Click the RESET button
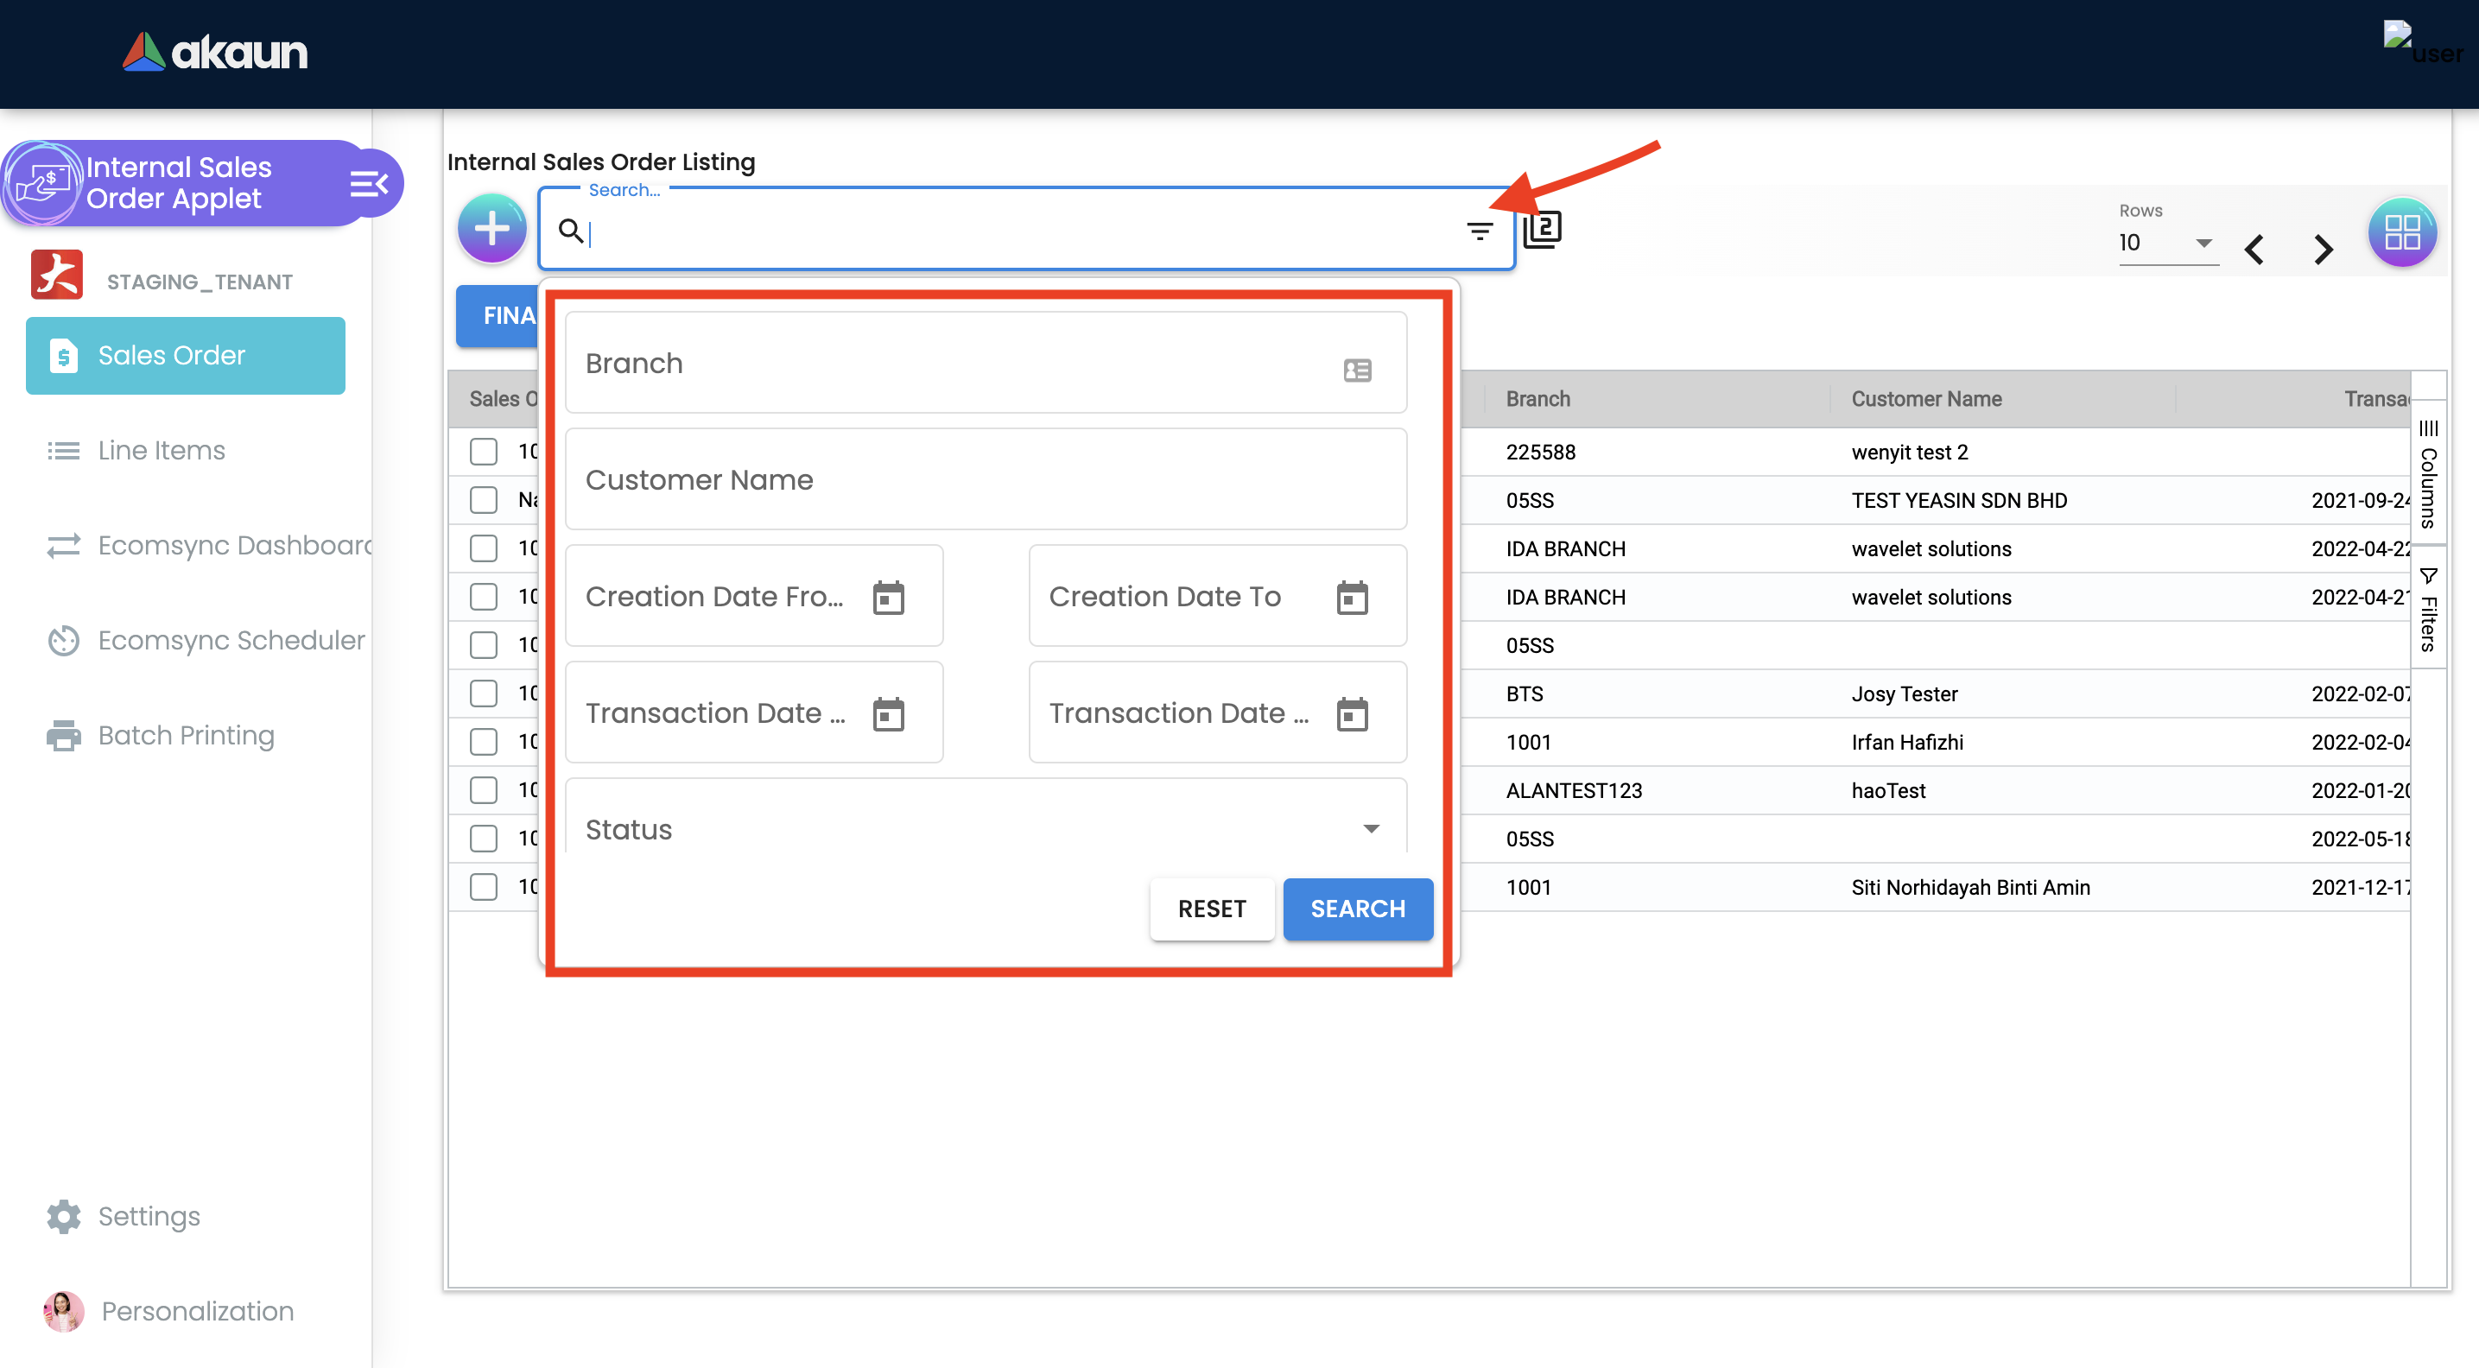This screenshot has width=2479, height=1368. (1212, 909)
